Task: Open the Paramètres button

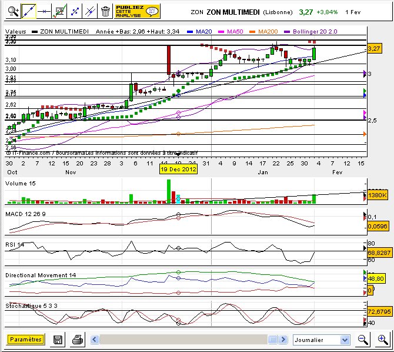Action: [x=26, y=340]
